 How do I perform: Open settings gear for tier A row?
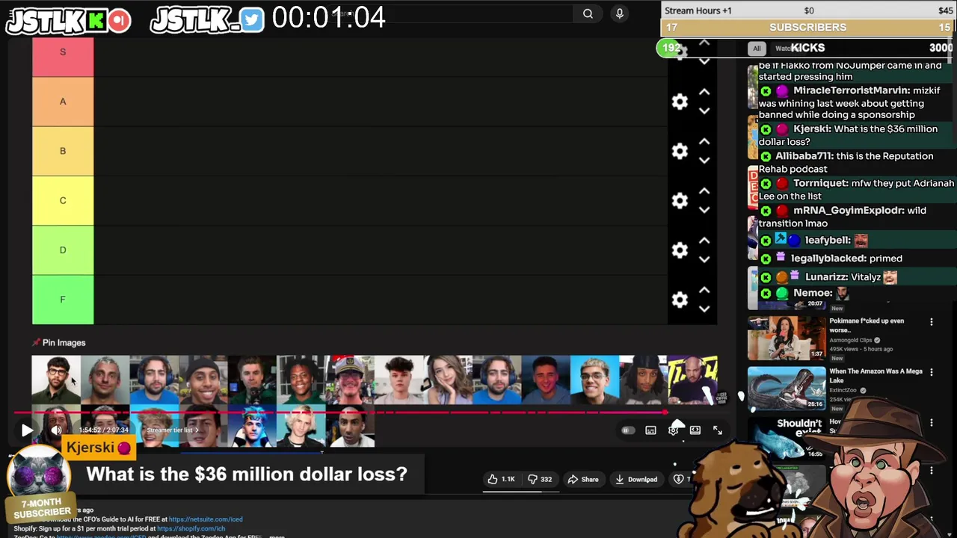click(x=680, y=102)
